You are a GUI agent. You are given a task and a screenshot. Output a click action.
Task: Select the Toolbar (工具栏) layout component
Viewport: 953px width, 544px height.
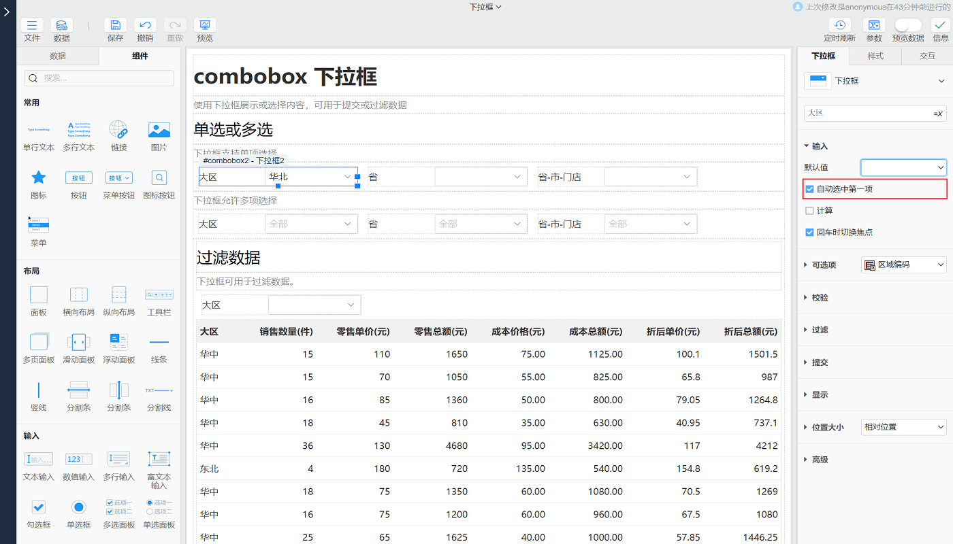point(159,295)
